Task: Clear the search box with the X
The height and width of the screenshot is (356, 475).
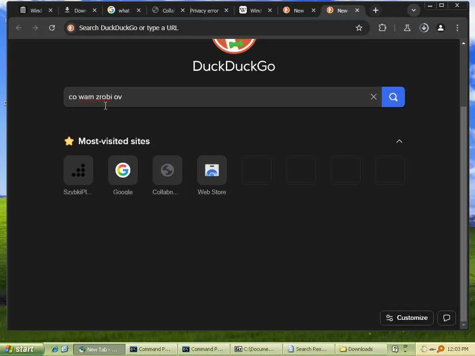Action: [374, 97]
